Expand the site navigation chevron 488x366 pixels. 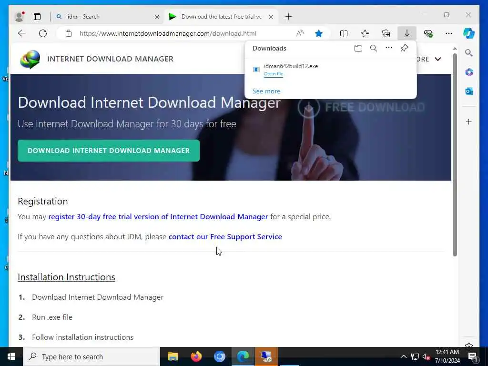click(437, 59)
